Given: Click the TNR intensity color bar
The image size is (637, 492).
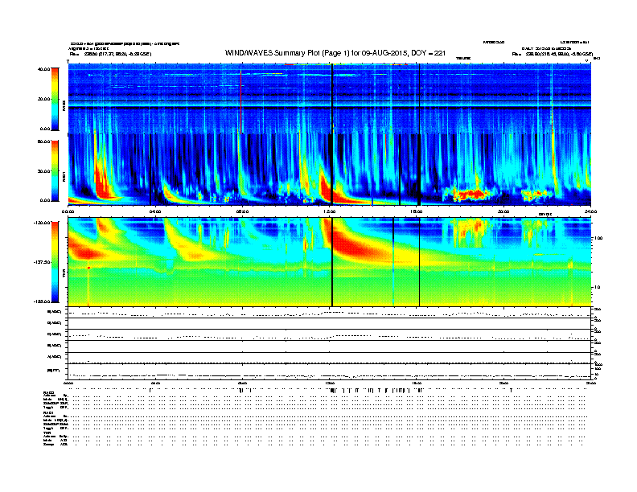Looking at the screenshot, I should [x=55, y=262].
